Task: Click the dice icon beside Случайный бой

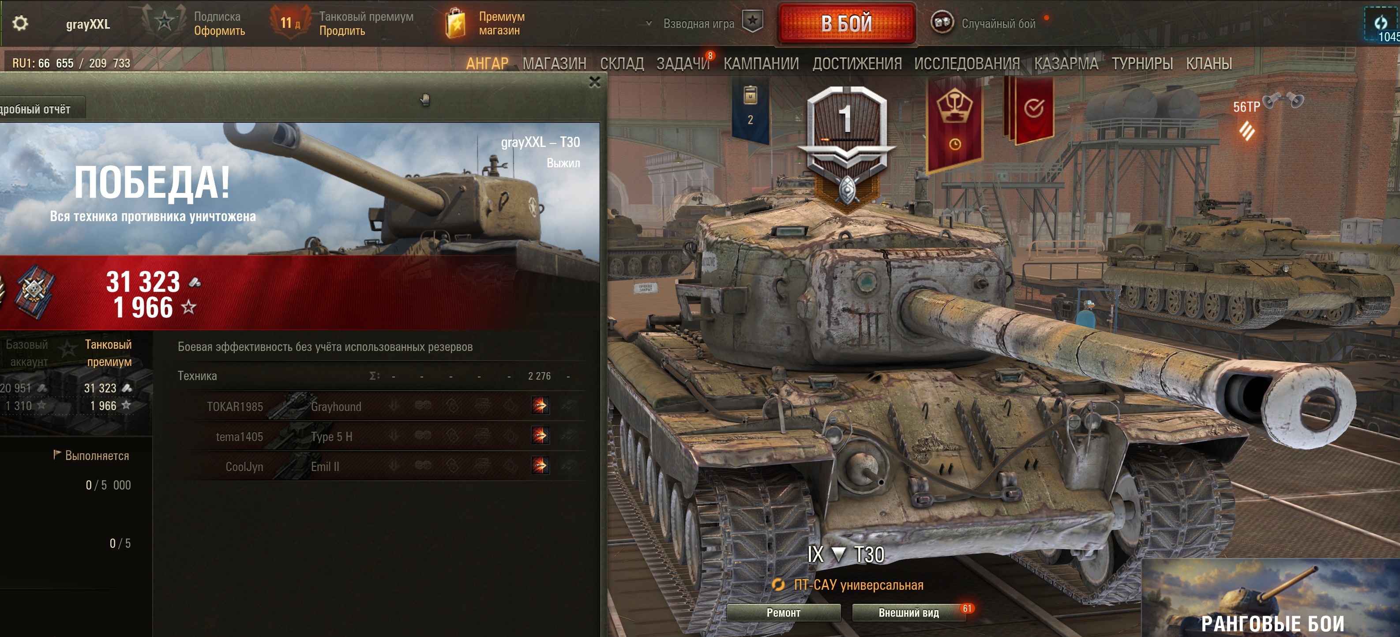Action: (942, 23)
